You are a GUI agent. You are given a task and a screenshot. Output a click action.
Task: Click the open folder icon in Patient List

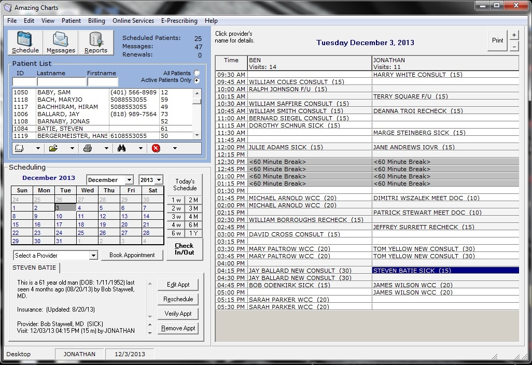(53, 148)
